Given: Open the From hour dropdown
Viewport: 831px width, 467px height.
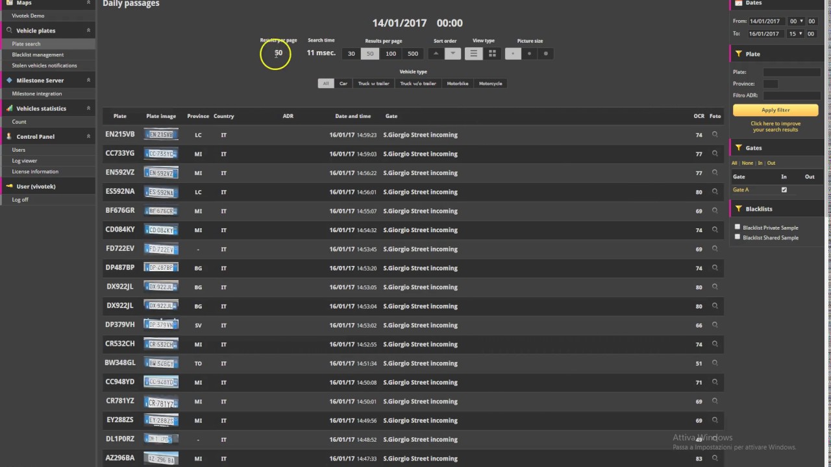Looking at the screenshot, I should (x=796, y=21).
